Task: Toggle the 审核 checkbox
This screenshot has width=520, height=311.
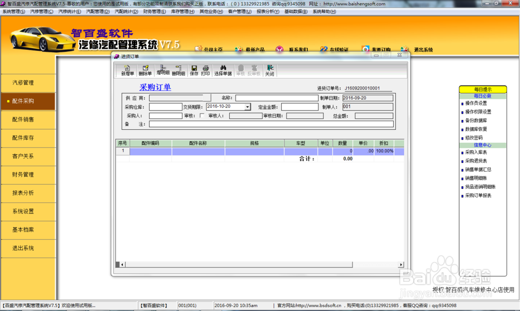Action: pos(202,116)
